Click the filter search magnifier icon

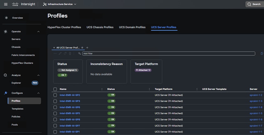click(79, 53)
